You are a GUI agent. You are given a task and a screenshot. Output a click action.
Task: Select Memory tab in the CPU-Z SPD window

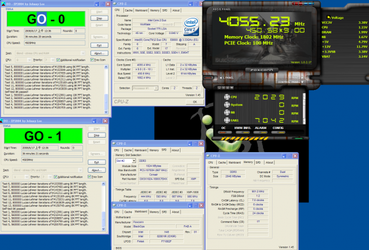[154, 150]
